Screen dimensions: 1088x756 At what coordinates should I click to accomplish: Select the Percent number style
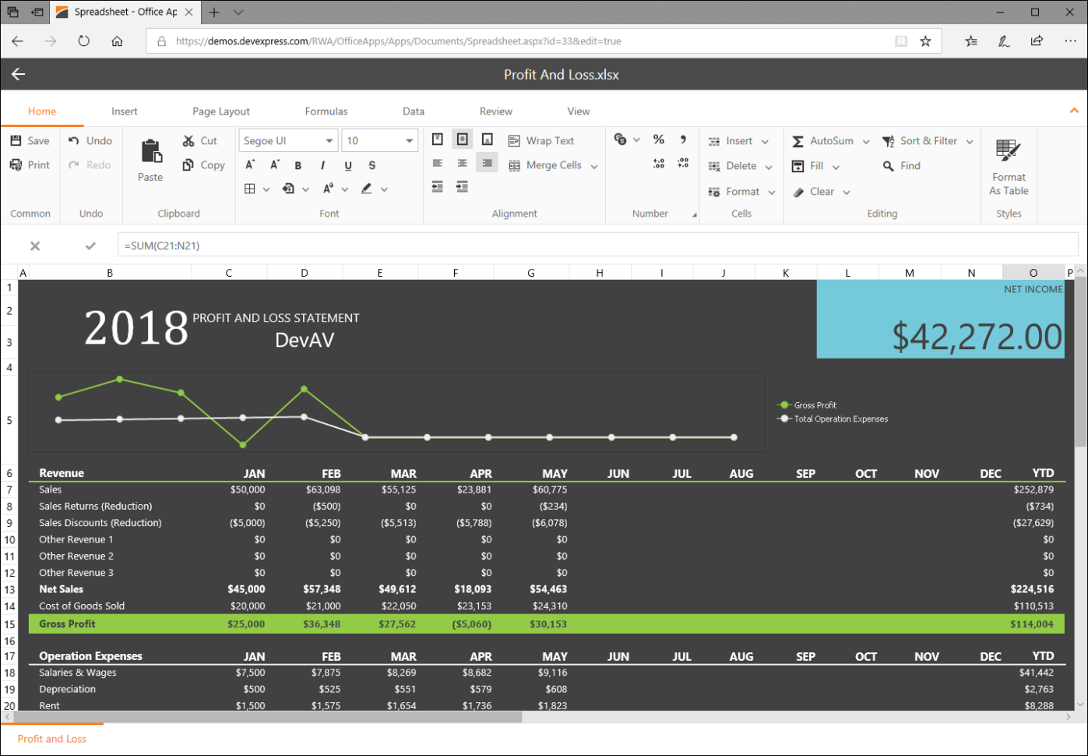[659, 140]
